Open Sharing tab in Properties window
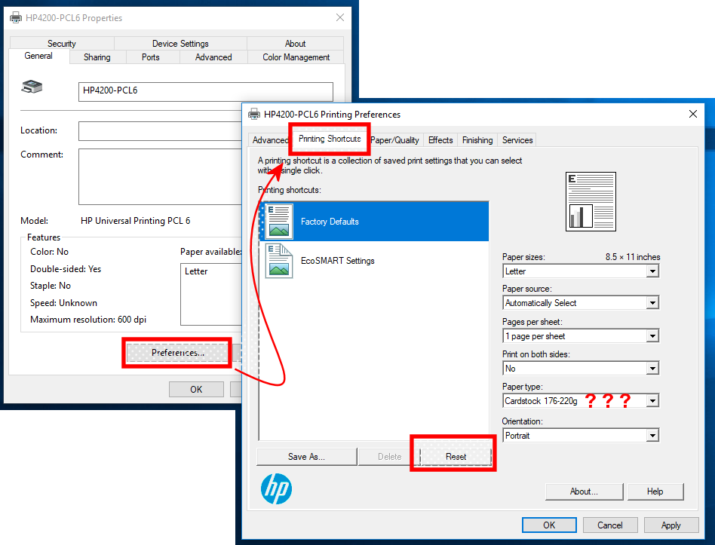Viewport: 715px width, 545px height. [x=97, y=57]
